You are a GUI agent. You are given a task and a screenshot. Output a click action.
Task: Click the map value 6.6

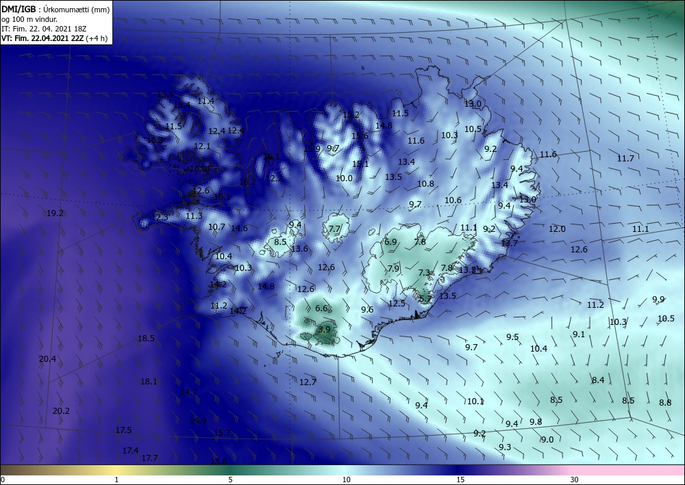pos(321,308)
